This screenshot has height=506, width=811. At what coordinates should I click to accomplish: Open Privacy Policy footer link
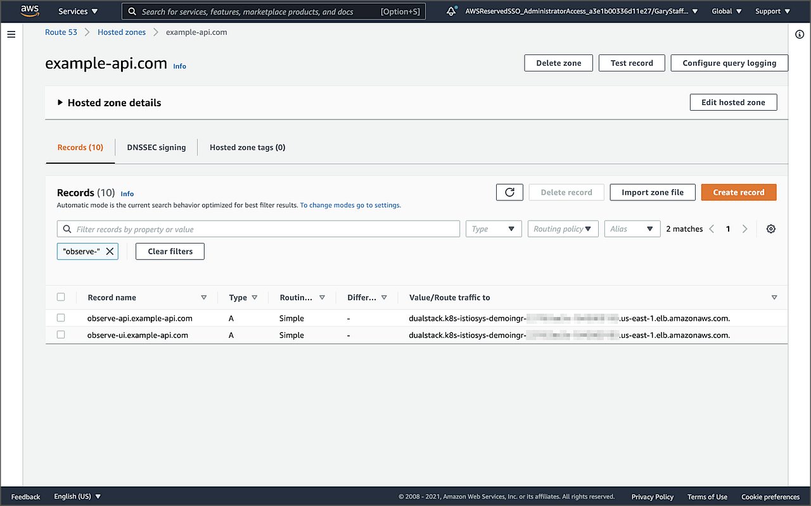tap(653, 497)
